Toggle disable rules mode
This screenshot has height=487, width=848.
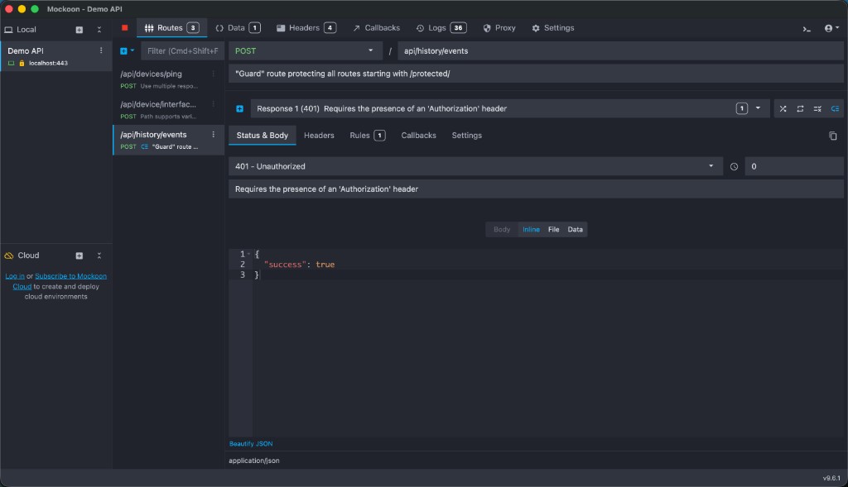pos(817,108)
